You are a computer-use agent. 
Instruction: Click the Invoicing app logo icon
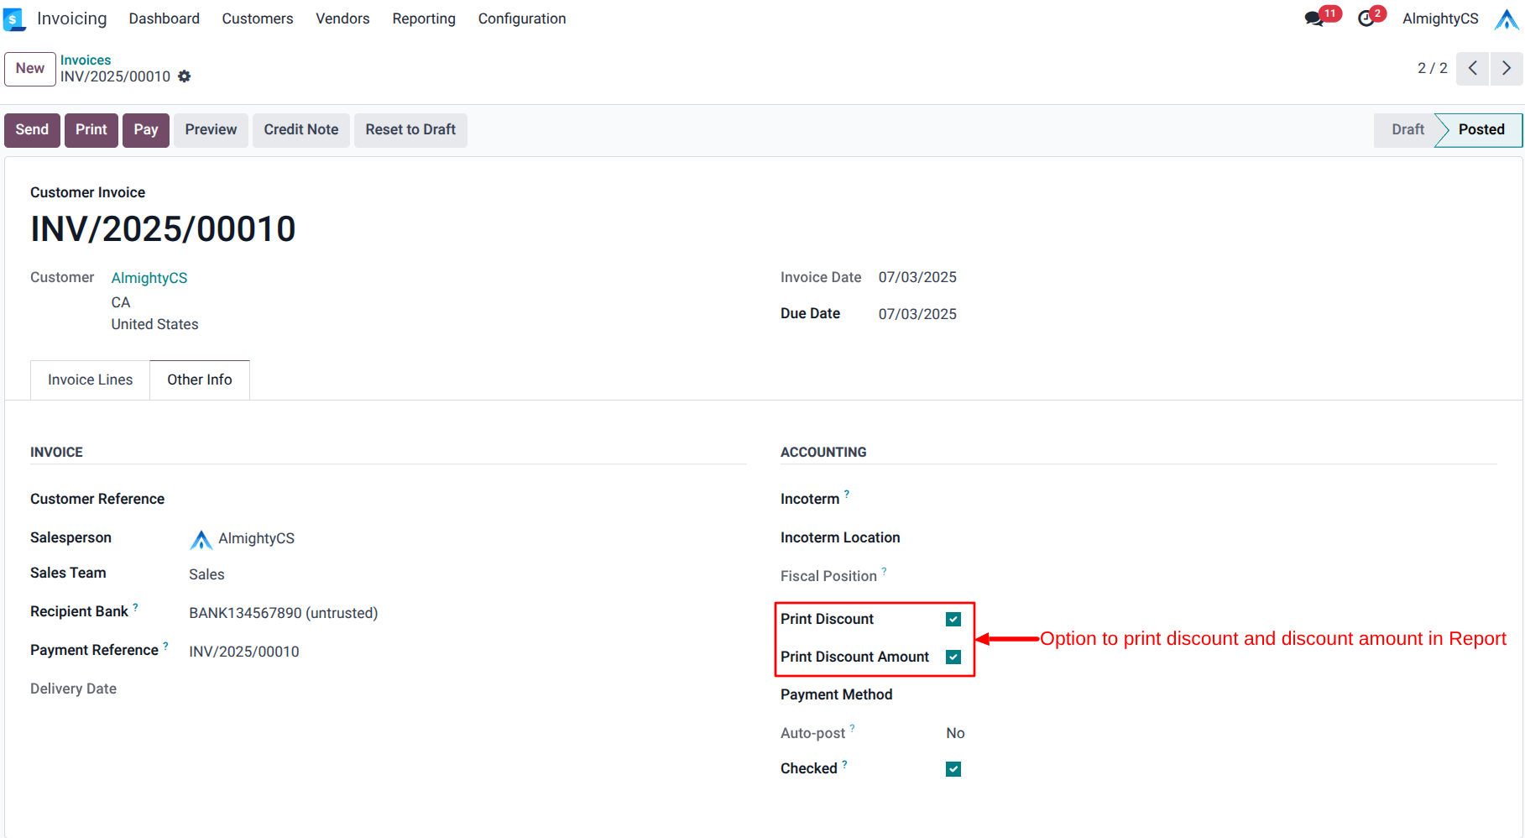click(14, 18)
